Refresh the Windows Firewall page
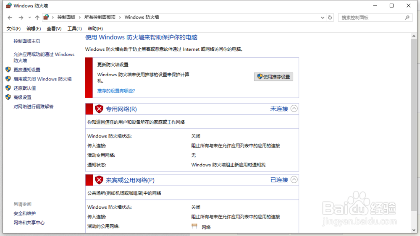Screen dimensions: 420x236 [x=330, y=18]
